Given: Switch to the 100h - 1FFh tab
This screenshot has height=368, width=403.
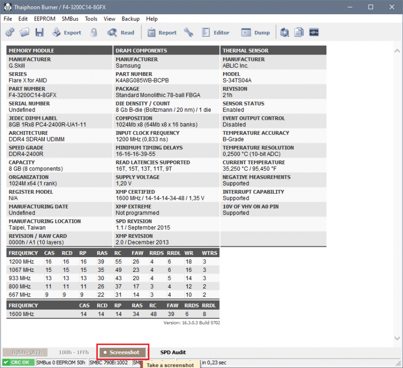Looking at the screenshot, I should pyautogui.click(x=74, y=352).
